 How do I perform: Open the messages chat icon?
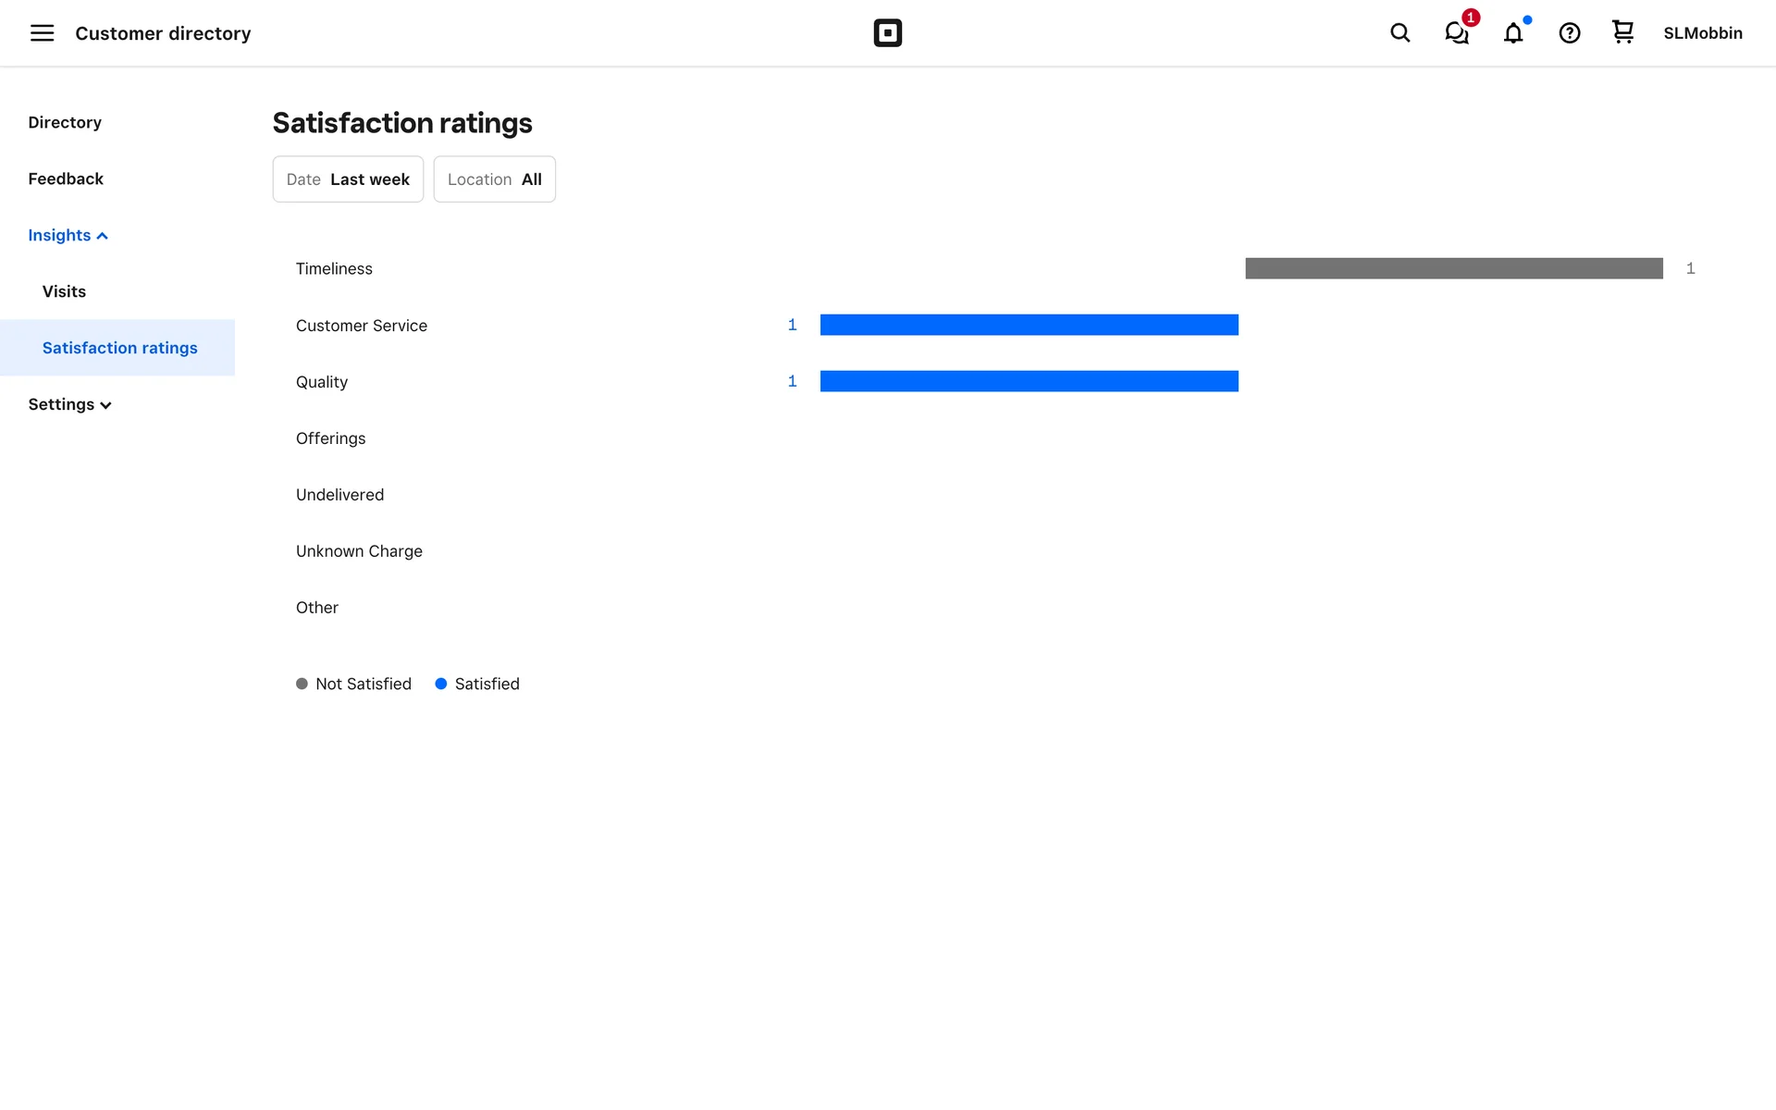1457,33
